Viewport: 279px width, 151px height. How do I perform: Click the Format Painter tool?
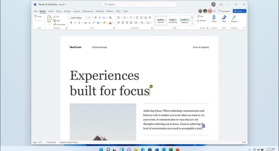point(59,25)
